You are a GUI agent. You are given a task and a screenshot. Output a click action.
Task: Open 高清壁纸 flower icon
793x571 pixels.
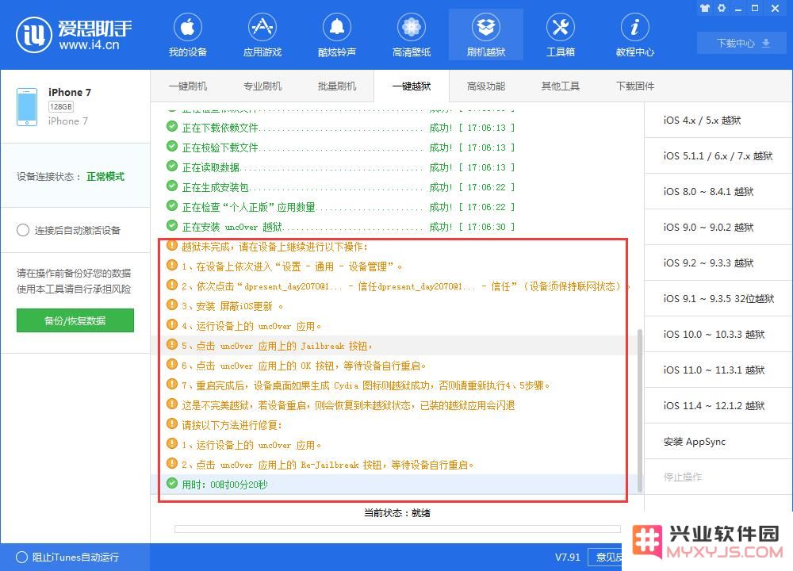[x=411, y=27]
